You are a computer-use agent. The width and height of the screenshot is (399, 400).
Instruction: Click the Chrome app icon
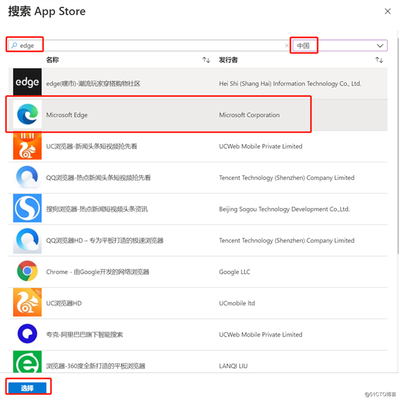tap(27, 271)
